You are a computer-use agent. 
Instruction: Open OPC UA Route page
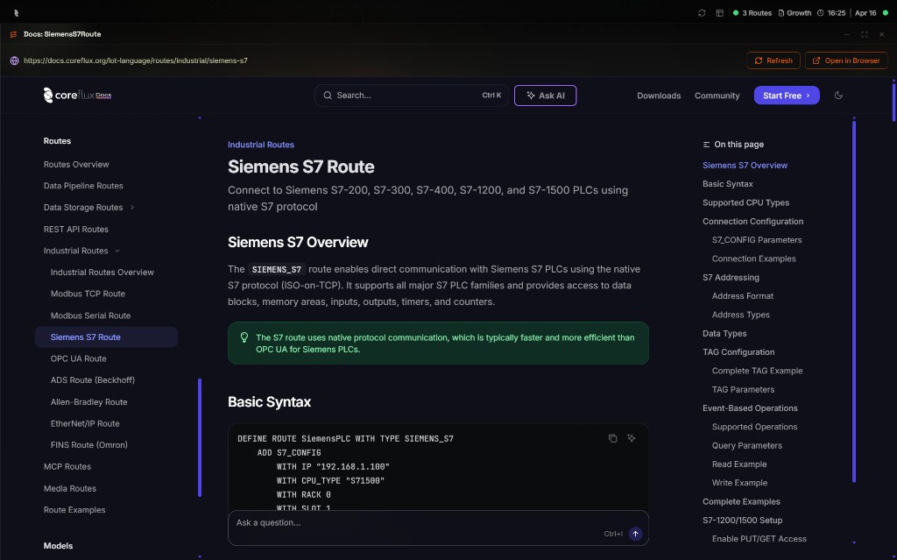pos(78,358)
